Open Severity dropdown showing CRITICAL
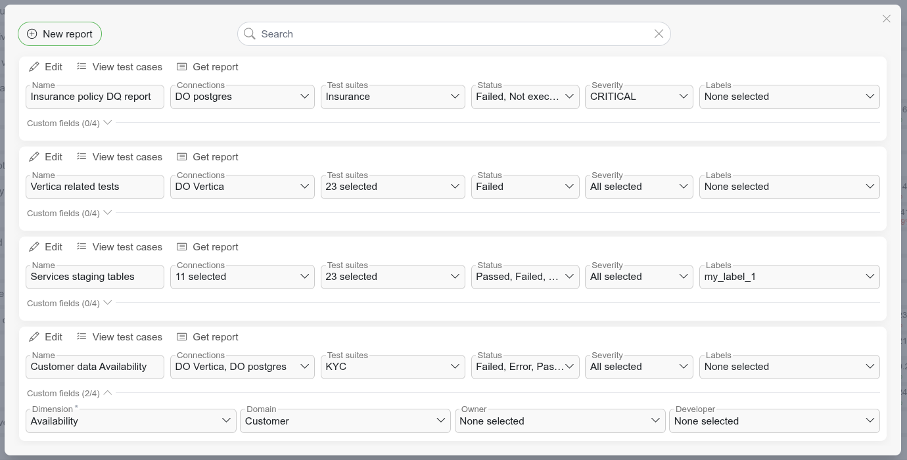The height and width of the screenshot is (460, 907). point(639,97)
